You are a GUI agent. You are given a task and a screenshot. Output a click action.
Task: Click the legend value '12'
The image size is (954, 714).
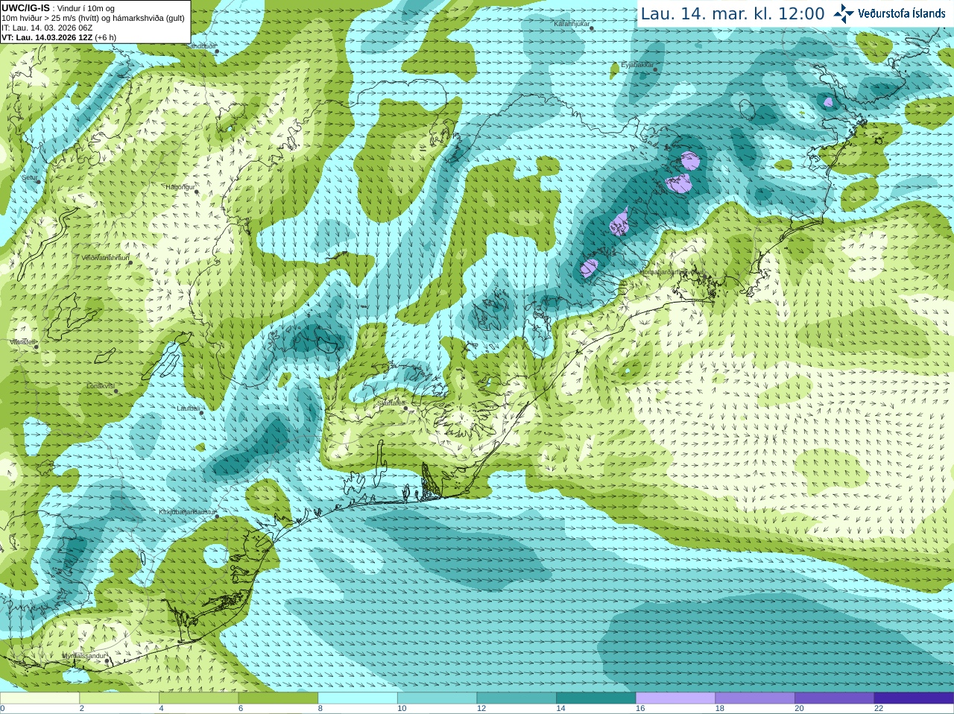point(481,709)
